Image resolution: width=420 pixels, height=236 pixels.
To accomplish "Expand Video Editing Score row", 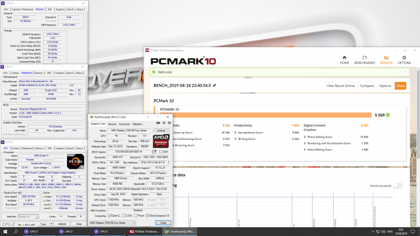I will (304, 150).
